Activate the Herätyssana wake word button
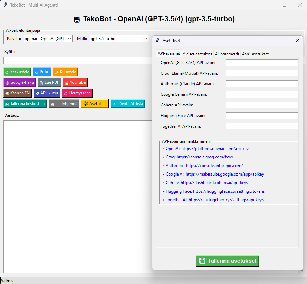This screenshot has width=307, height=284. pyautogui.click(x=77, y=93)
